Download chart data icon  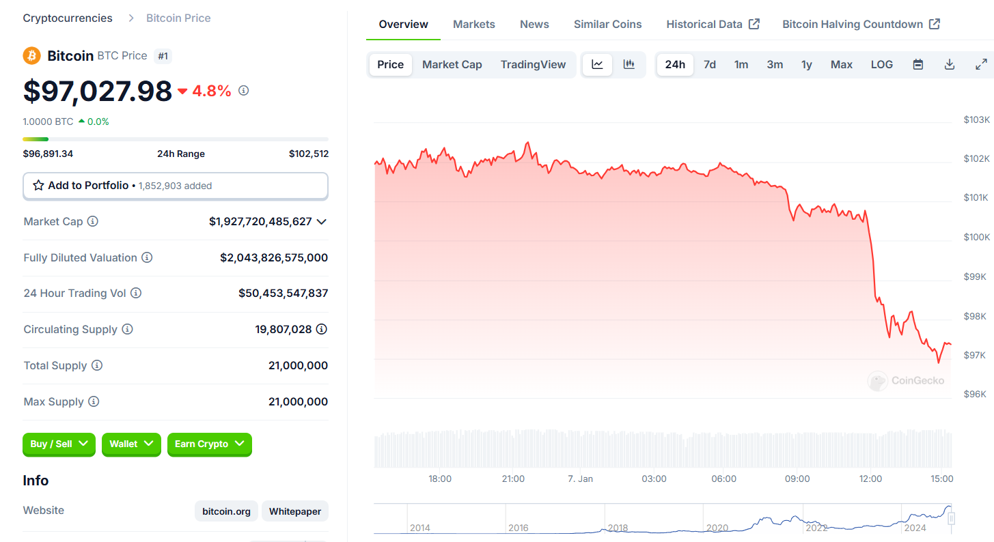point(949,65)
